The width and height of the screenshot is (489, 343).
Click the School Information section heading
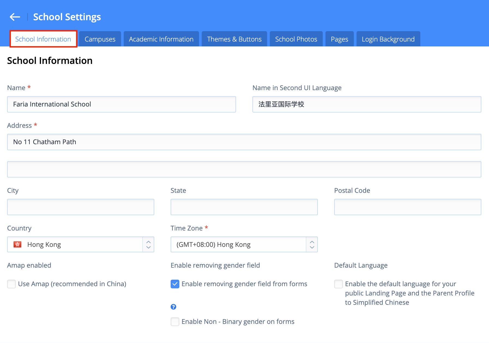point(50,61)
